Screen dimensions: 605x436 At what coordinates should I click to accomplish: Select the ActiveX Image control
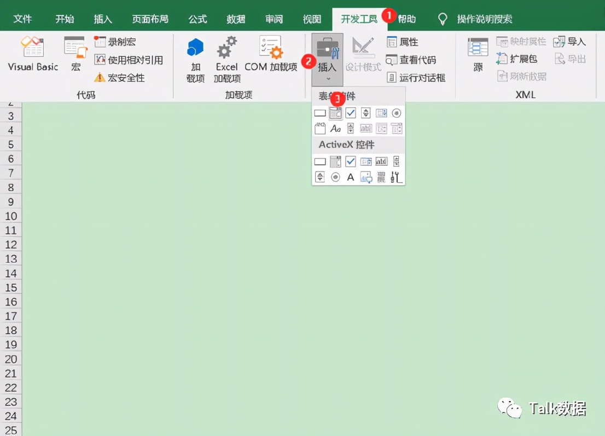(366, 177)
